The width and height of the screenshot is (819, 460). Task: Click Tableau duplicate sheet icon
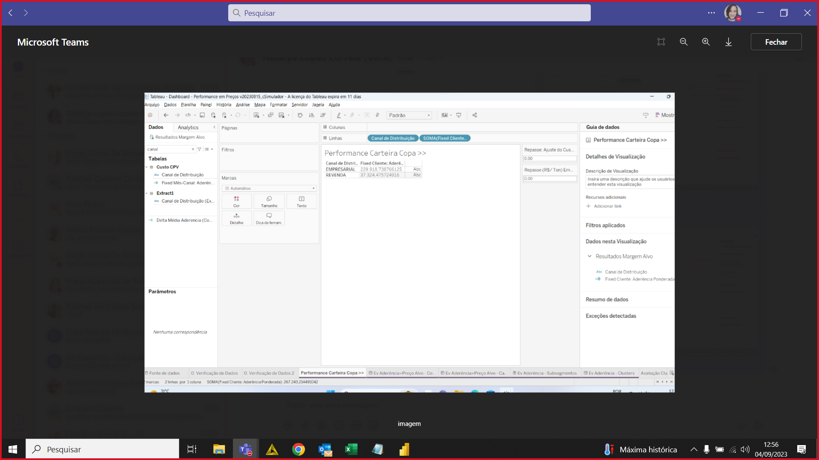(270, 115)
